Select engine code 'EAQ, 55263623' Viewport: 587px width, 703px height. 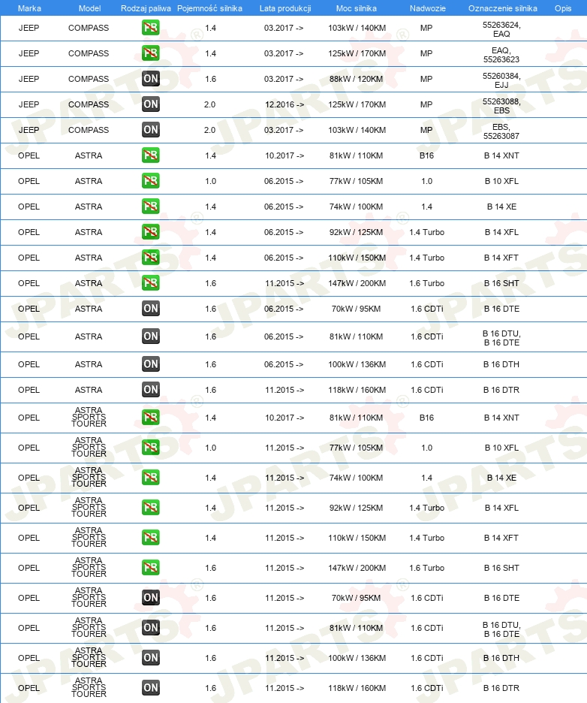pos(501,55)
